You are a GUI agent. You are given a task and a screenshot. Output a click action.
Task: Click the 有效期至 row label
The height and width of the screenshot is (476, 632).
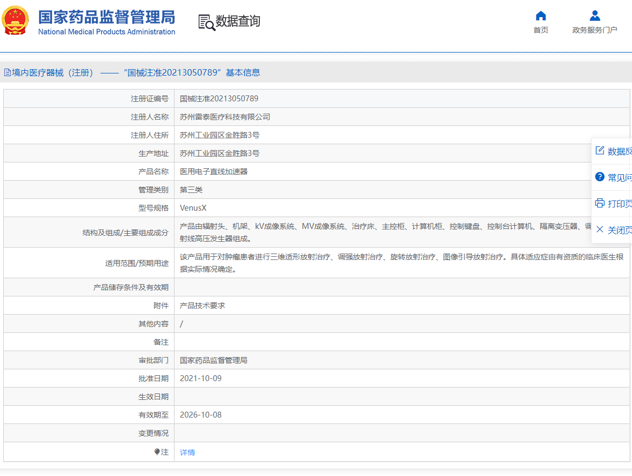click(x=154, y=415)
